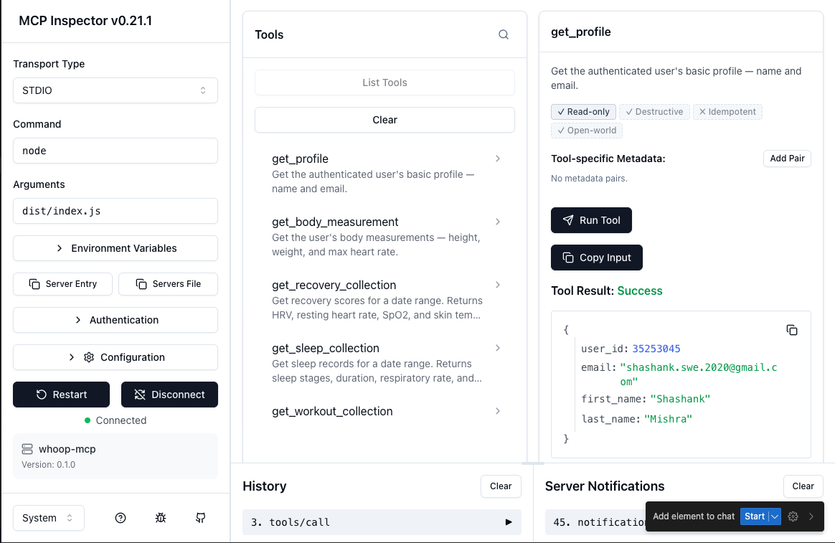This screenshot has width=835, height=543.
Task: Open the Transport Type dropdown
Action: pyautogui.click(x=115, y=90)
